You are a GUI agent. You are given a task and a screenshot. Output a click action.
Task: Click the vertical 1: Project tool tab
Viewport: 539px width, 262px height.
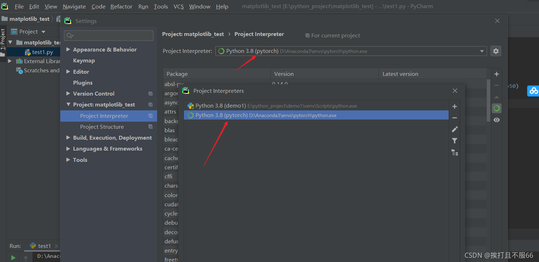3,39
